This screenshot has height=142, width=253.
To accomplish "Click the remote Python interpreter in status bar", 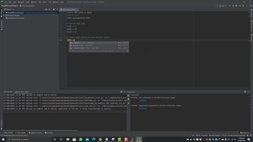I will click(227, 136).
